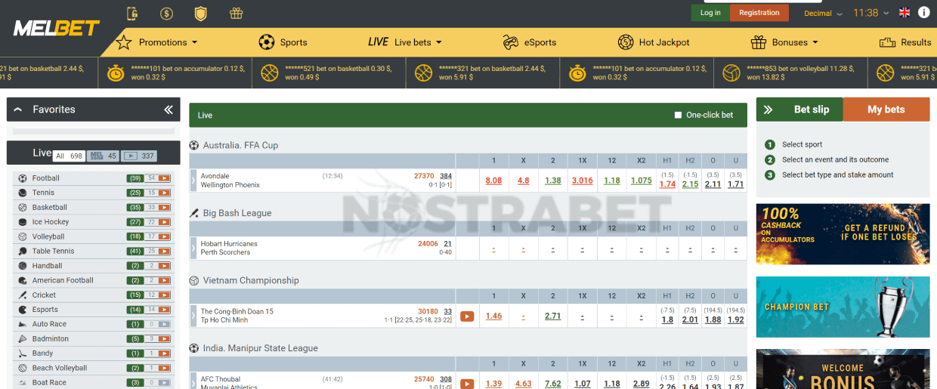This screenshot has width=937, height=389.
Task: Click odds 1.38 for Wellington Phoenix win
Action: point(552,181)
